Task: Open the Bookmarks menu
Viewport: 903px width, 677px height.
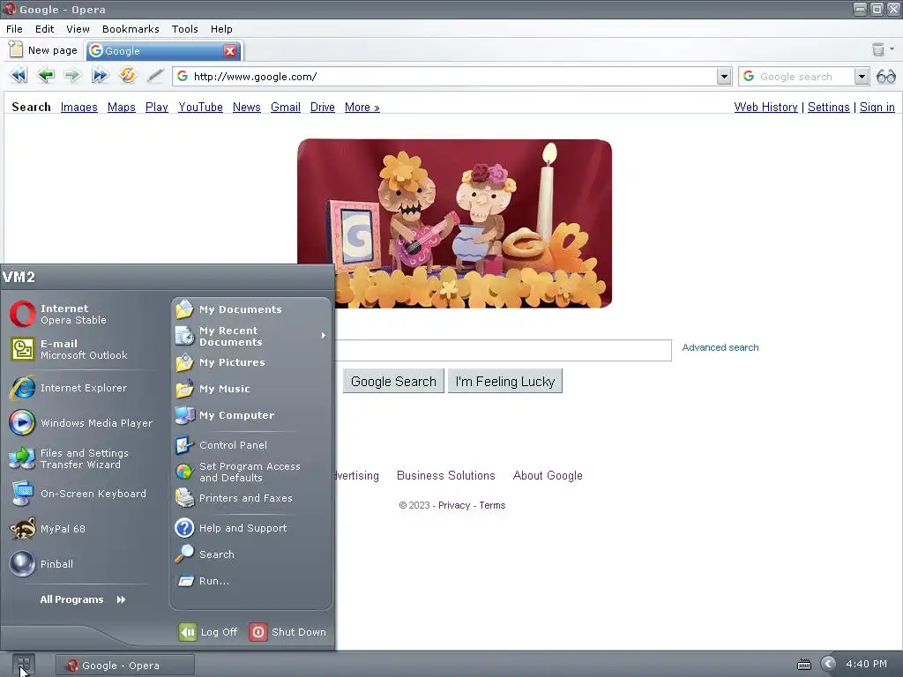Action: 131,29
